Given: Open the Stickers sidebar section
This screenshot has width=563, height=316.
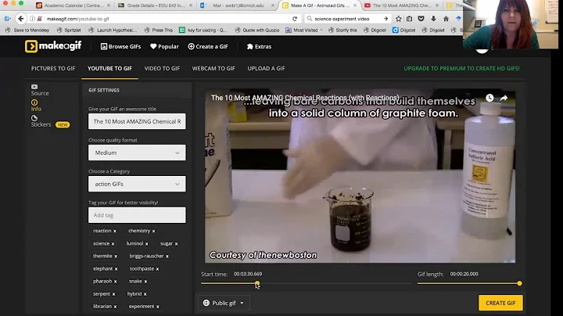Looking at the screenshot, I should (50, 121).
